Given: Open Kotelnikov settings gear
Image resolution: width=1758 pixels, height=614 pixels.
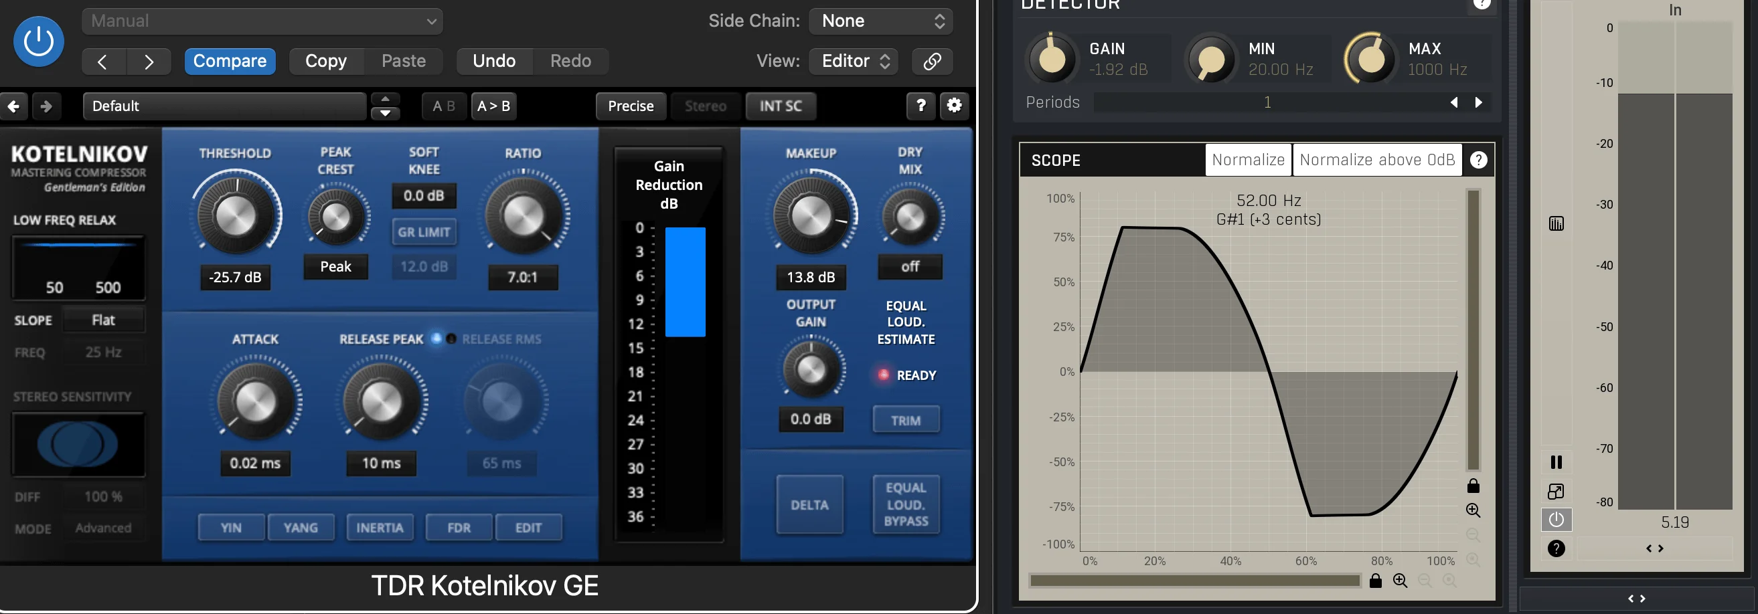Looking at the screenshot, I should [954, 106].
